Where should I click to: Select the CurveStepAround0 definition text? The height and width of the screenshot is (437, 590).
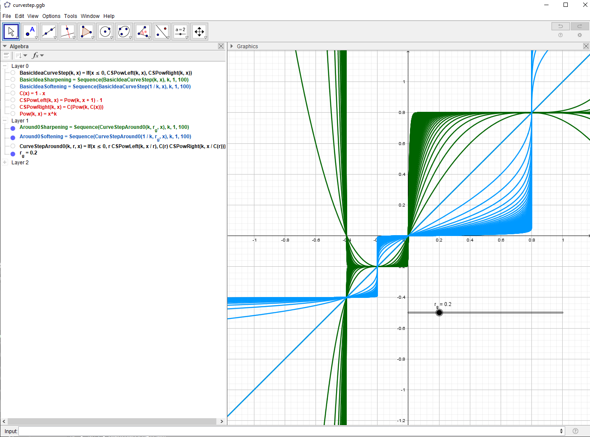click(123, 146)
